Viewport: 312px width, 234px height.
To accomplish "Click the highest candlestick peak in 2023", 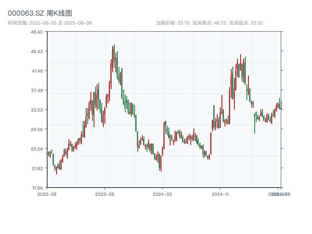I will click(114, 45).
